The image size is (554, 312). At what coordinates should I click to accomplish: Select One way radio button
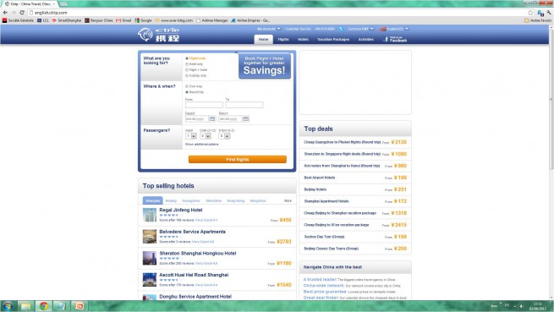[x=187, y=86]
